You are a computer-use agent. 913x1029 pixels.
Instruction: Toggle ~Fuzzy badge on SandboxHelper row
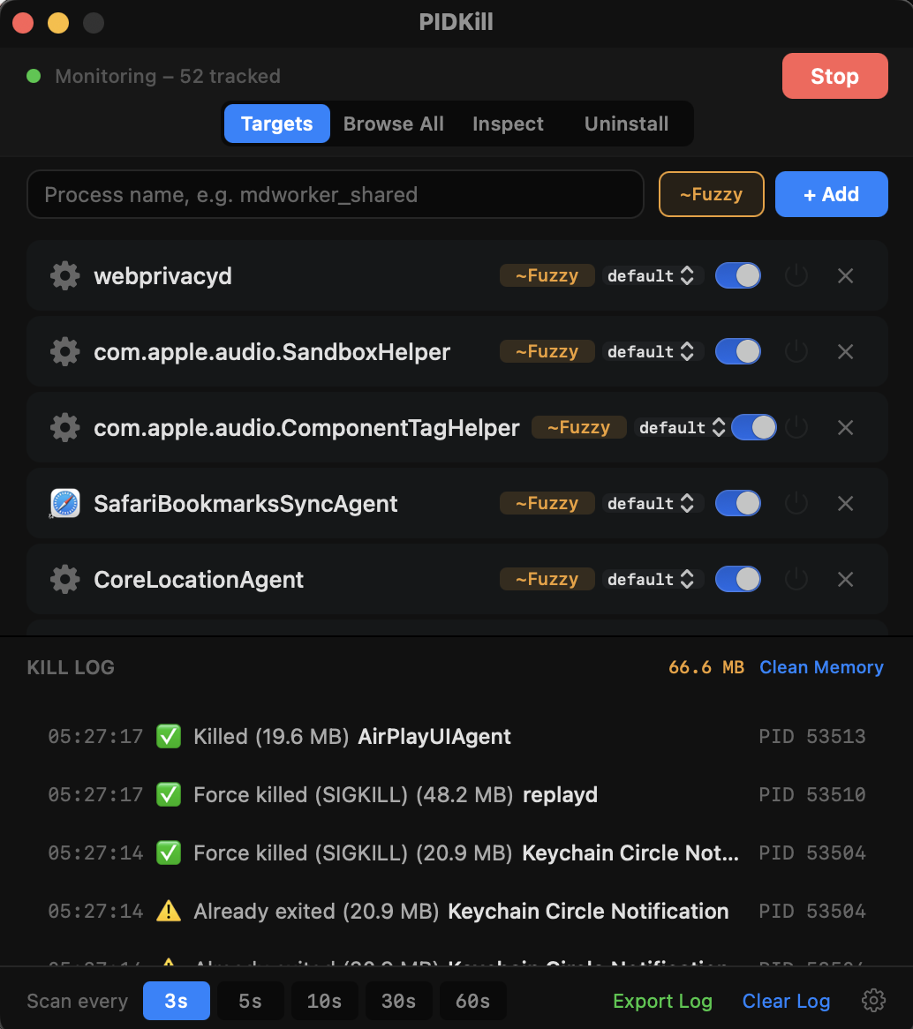point(547,352)
